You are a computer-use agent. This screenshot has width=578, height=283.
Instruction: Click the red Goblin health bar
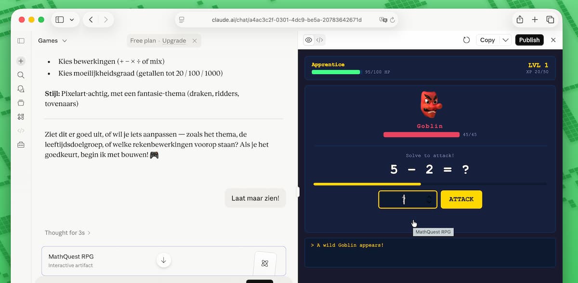click(421, 135)
